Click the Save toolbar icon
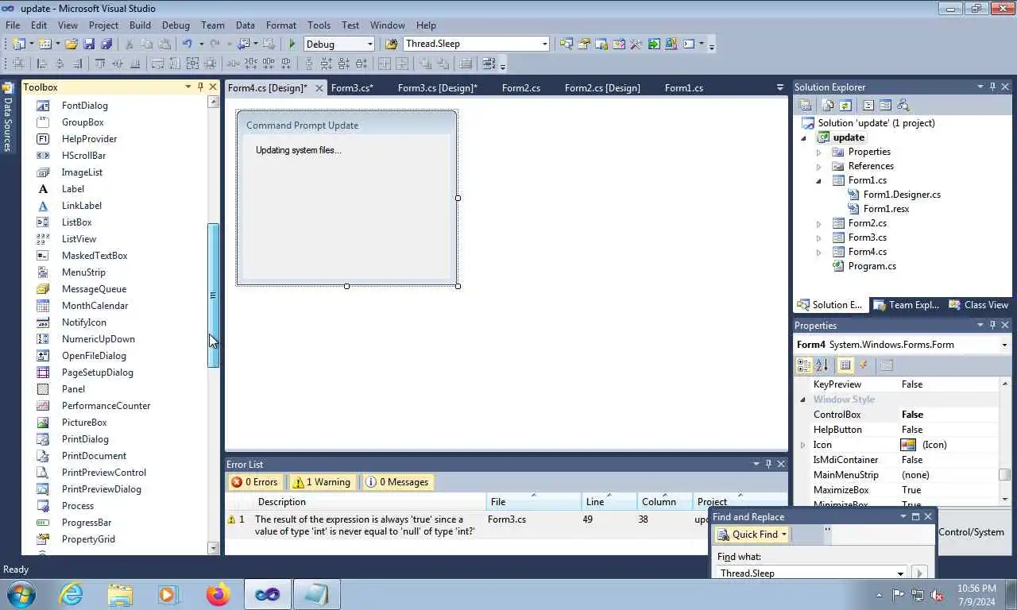Screen dimensions: 1017x610 [89, 44]
